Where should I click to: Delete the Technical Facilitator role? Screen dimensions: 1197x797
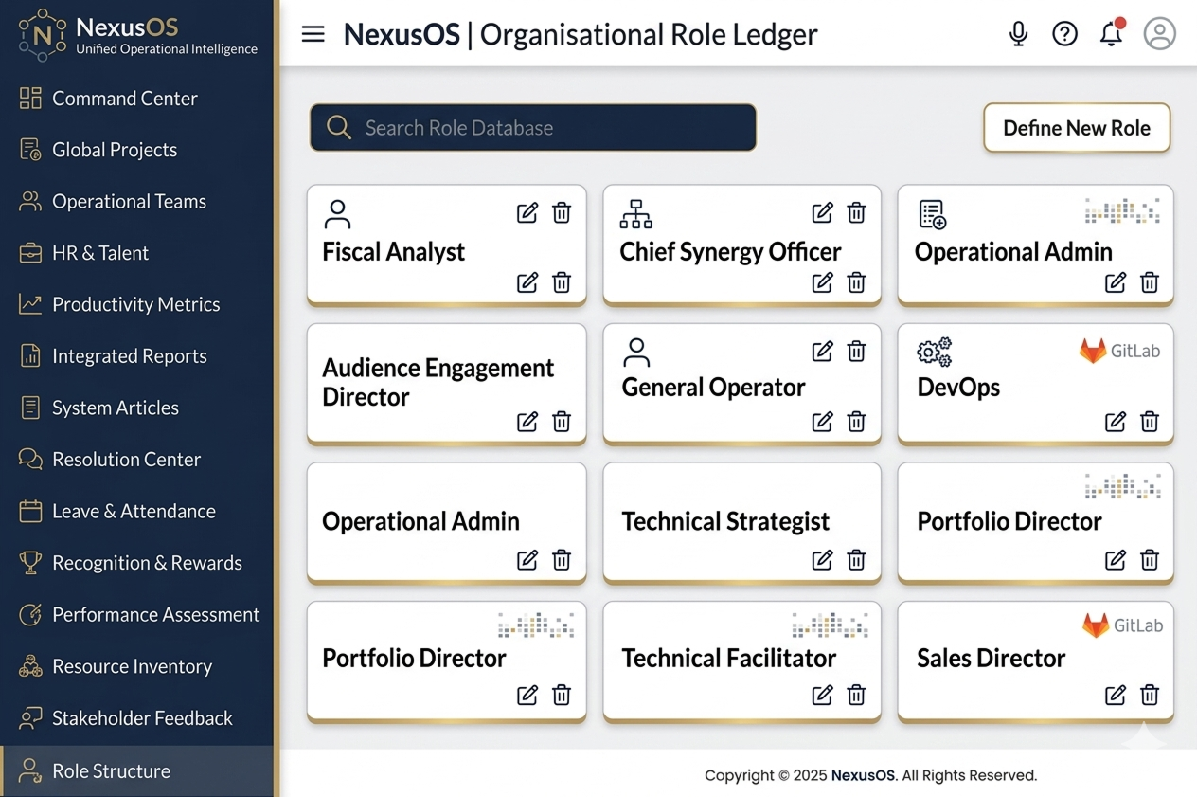tap(856, 695)
